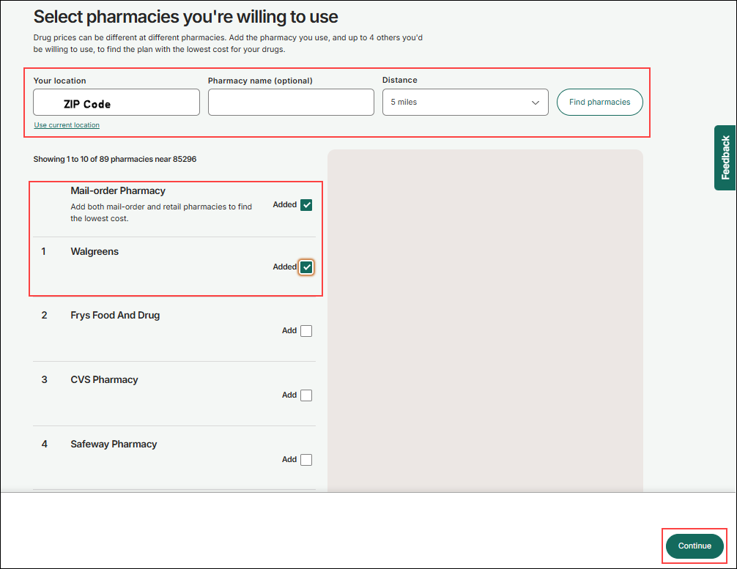
Task: Click the Walgreens pharmacy name
Action: (95, 251)
